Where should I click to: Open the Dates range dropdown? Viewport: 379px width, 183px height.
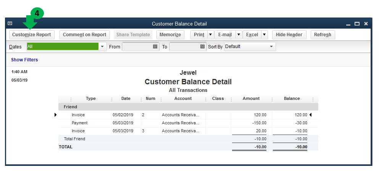102,47
